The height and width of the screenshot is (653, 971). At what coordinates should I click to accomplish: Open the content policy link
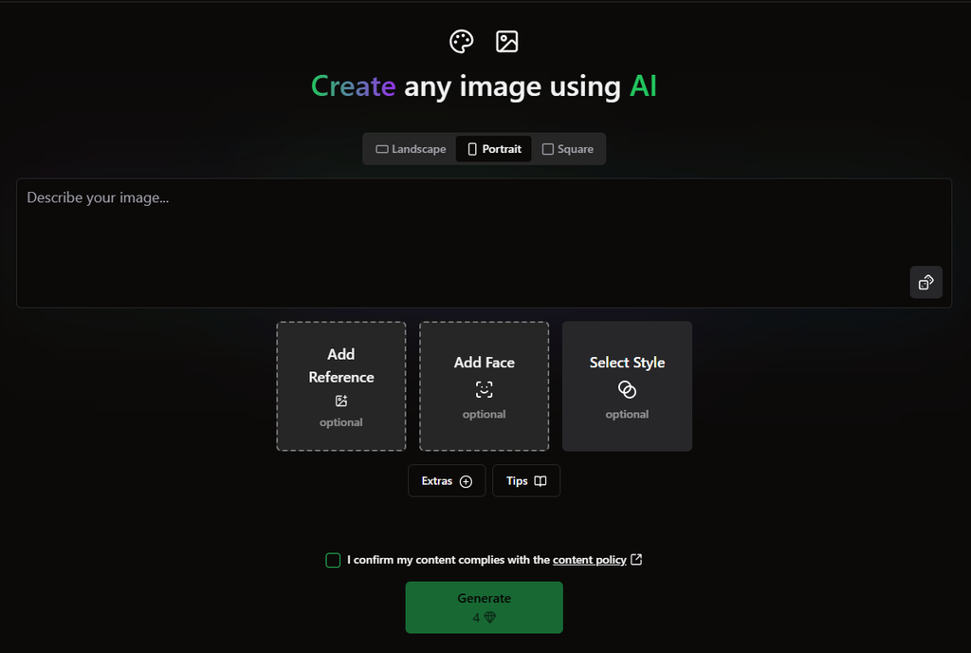tap(590, 559)
